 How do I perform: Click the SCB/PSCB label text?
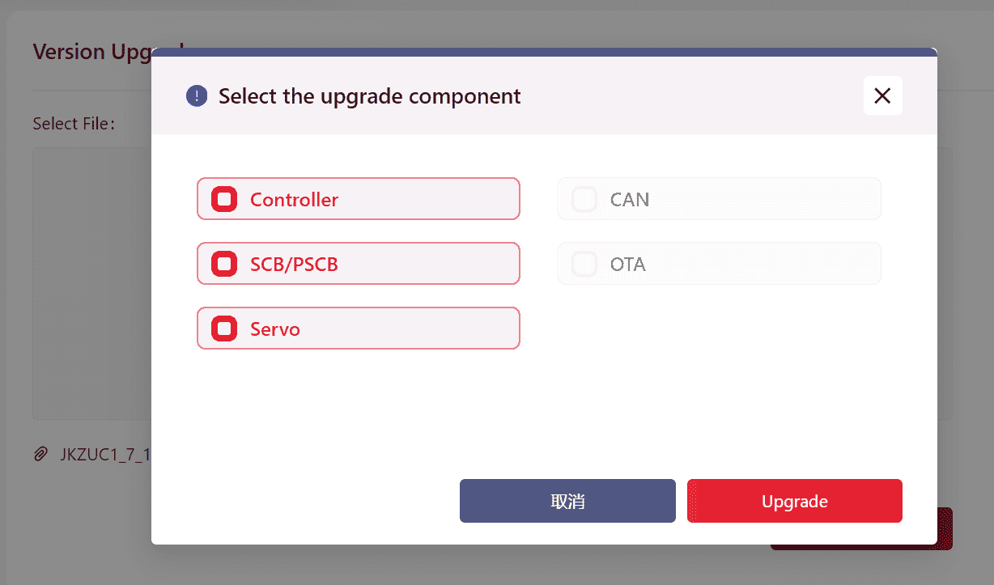pyautogui.click(x=294, y=265)
